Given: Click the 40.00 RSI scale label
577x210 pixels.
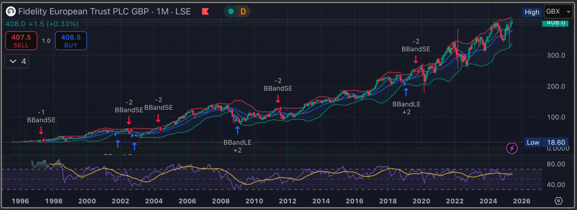Looking at the screenshot, I should [556, 184].
